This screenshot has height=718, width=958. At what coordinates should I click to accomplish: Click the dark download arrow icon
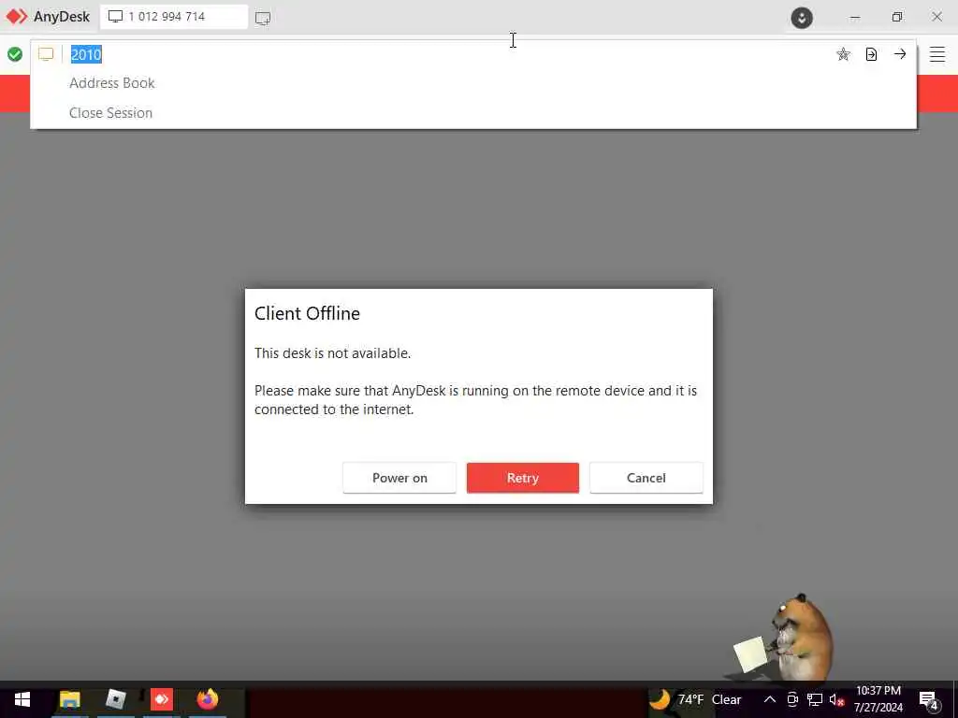(x=802, y=17)
